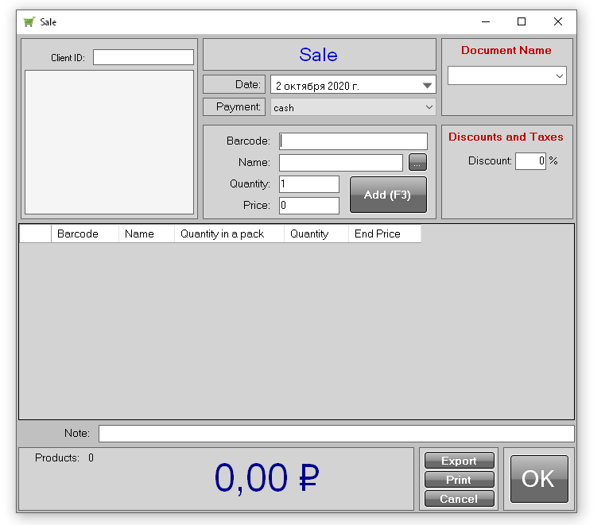This screenshot has height=525, width=609.
Task: Click the Add (F3) button
Action: (388, 195)
